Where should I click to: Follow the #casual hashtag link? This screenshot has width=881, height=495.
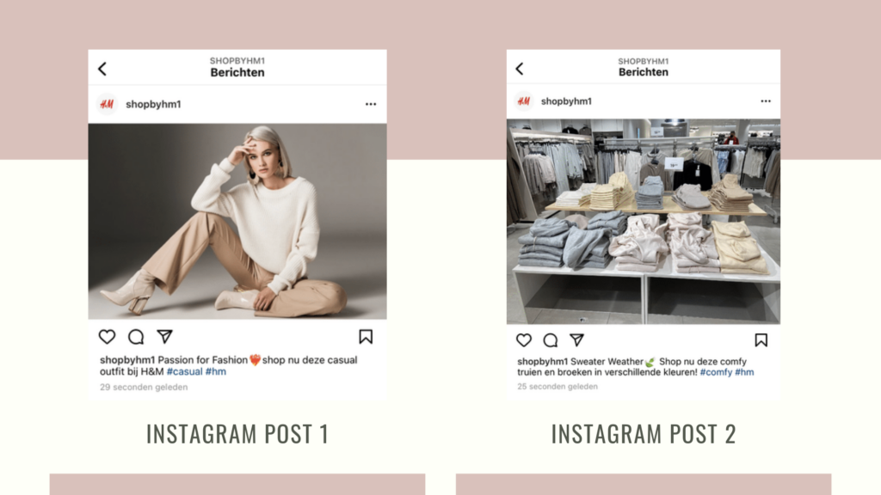184,371
